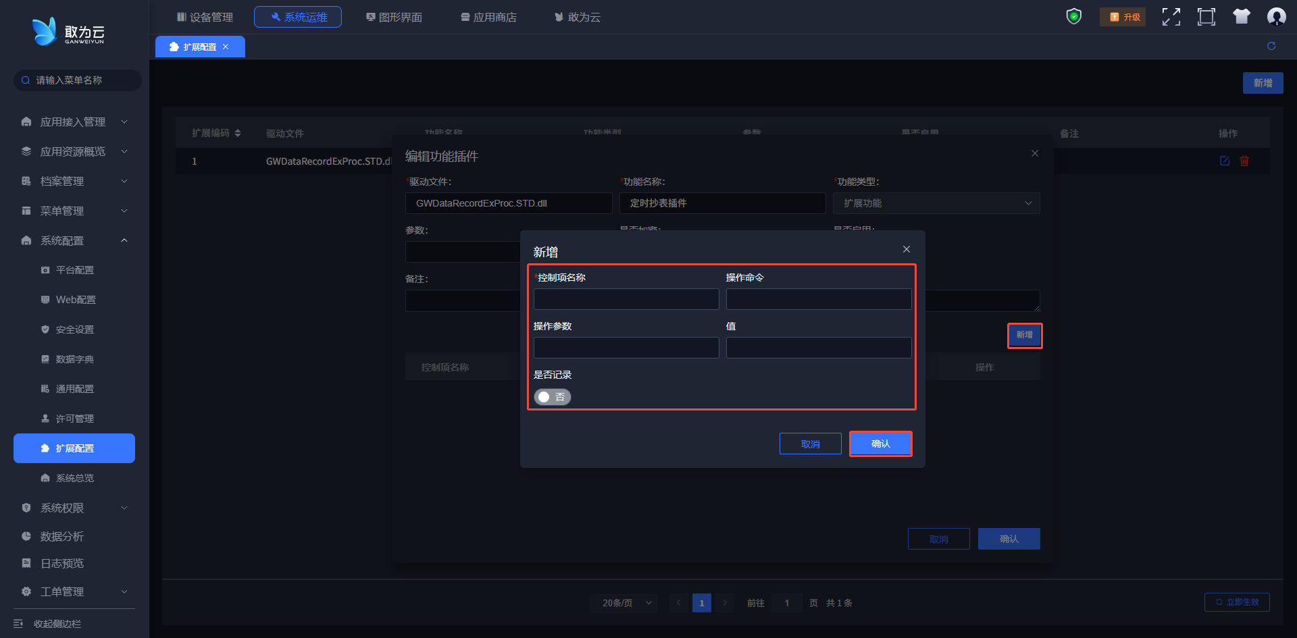
Task: Click the orange upgrade badge
Action: (x=1124, y=17)
